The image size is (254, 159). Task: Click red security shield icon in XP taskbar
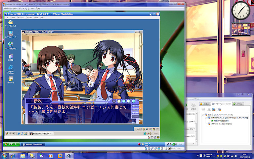[139, 144]
